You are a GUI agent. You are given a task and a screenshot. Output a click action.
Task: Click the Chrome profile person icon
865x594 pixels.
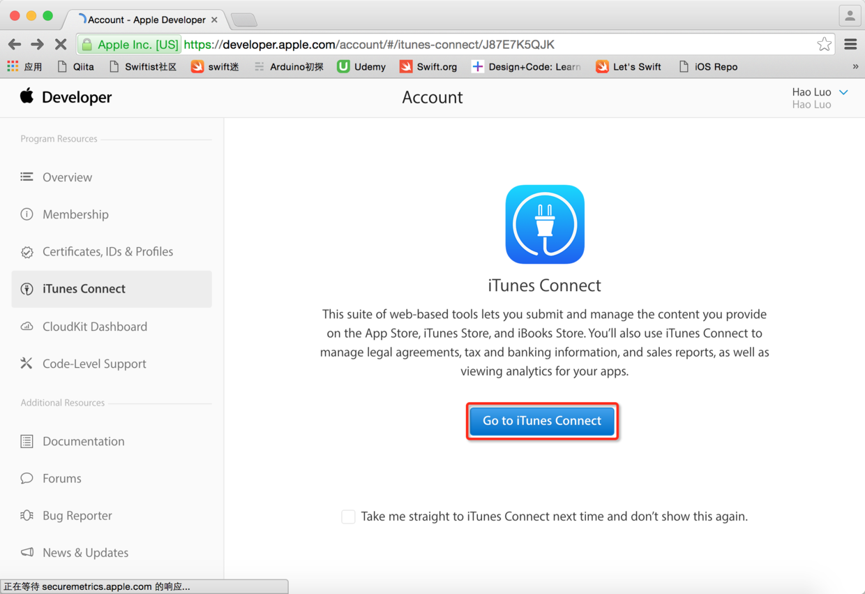pyautogui.click(x=850, y=15)
